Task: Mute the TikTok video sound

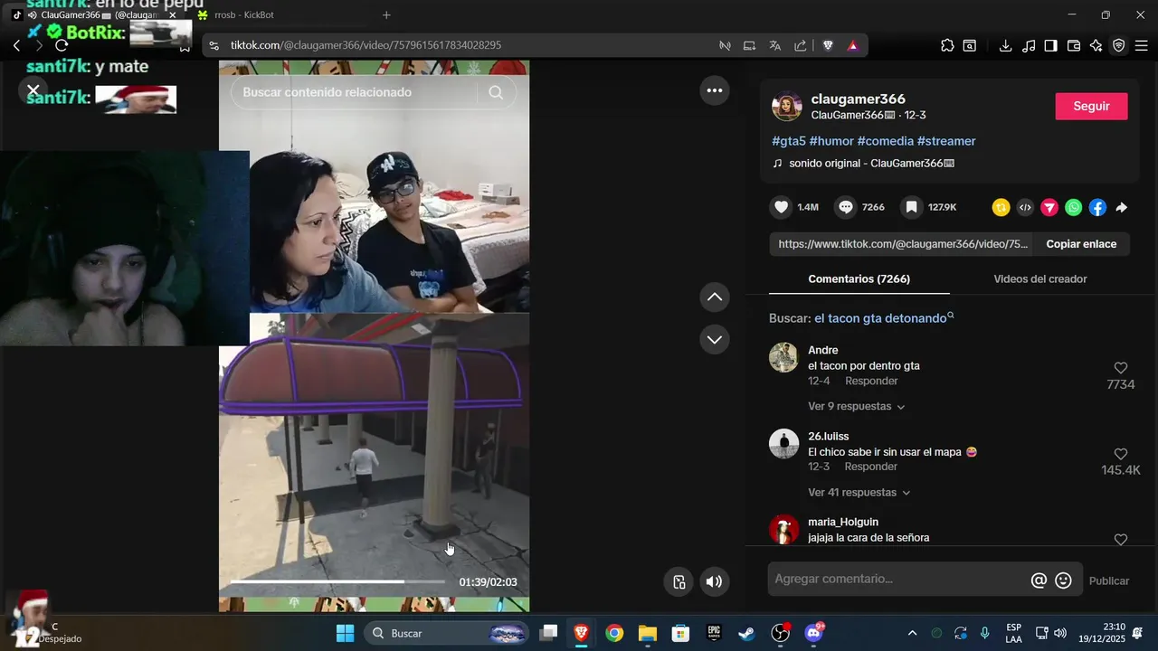Action: 714,581
